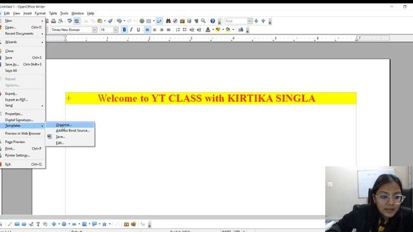Click the Paste clipboard icon
413x232 pixels.
click(x=100, y=21)
